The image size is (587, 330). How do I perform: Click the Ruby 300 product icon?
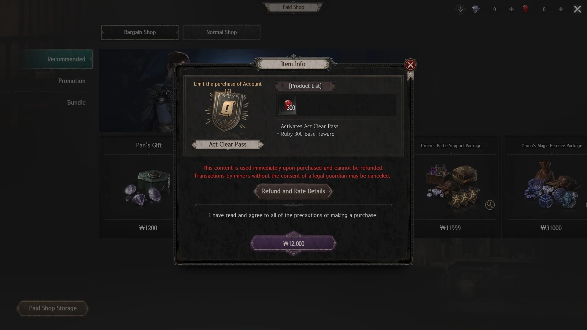click(x=287, y=105)
